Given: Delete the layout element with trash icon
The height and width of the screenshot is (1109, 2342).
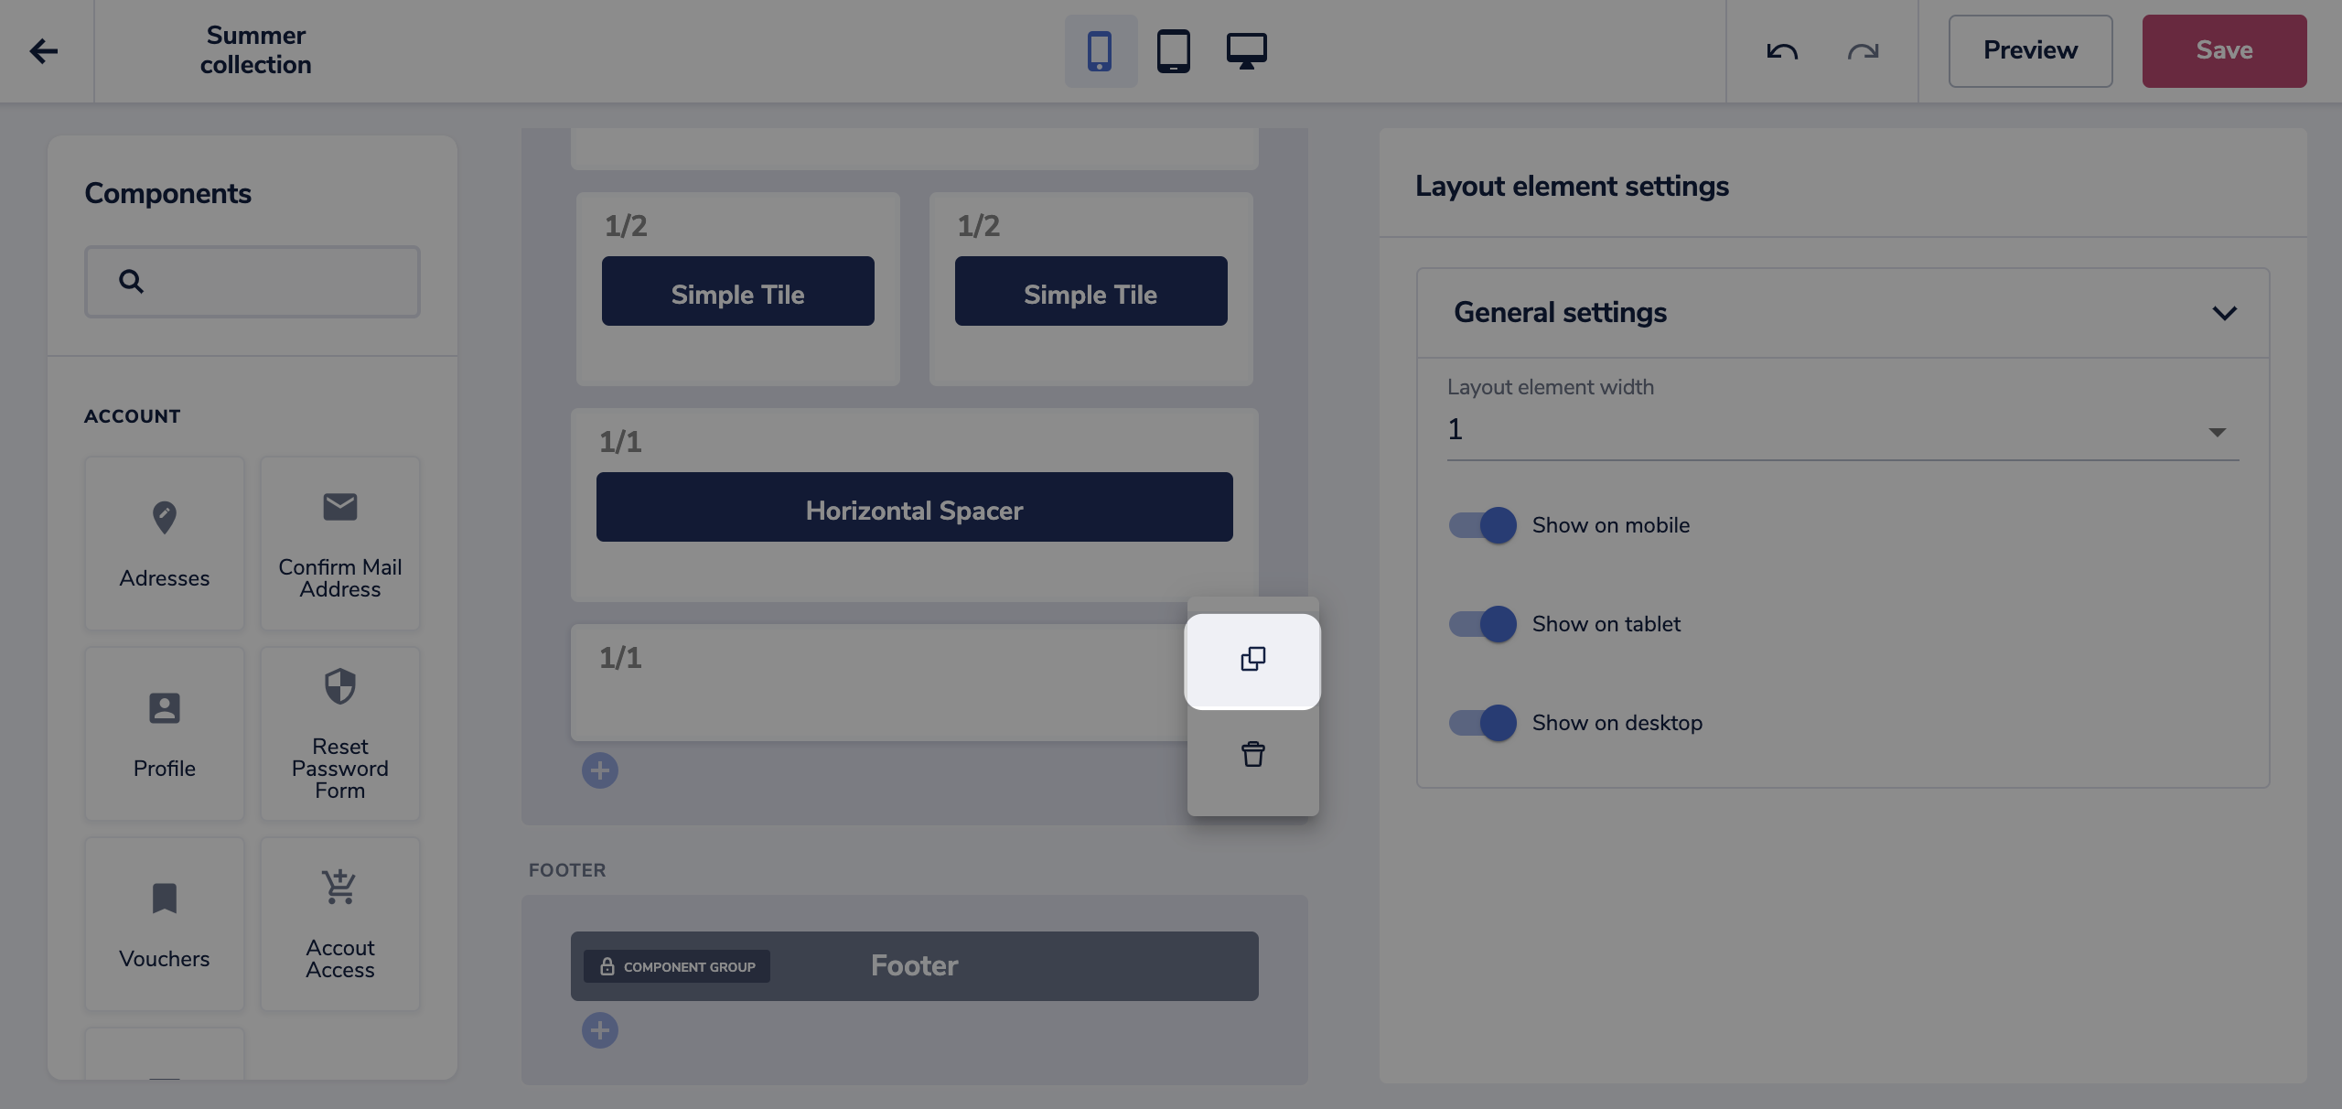Looking at the screenshot, I should (1252, 756).
